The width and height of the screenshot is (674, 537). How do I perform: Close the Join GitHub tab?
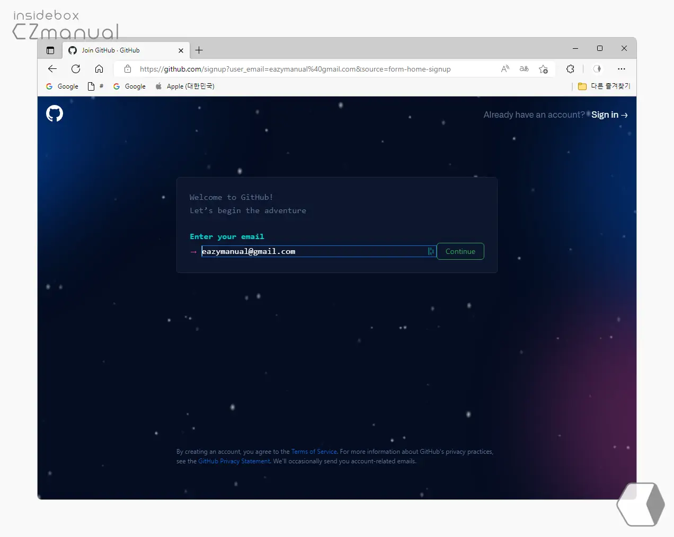coord(181,50)
